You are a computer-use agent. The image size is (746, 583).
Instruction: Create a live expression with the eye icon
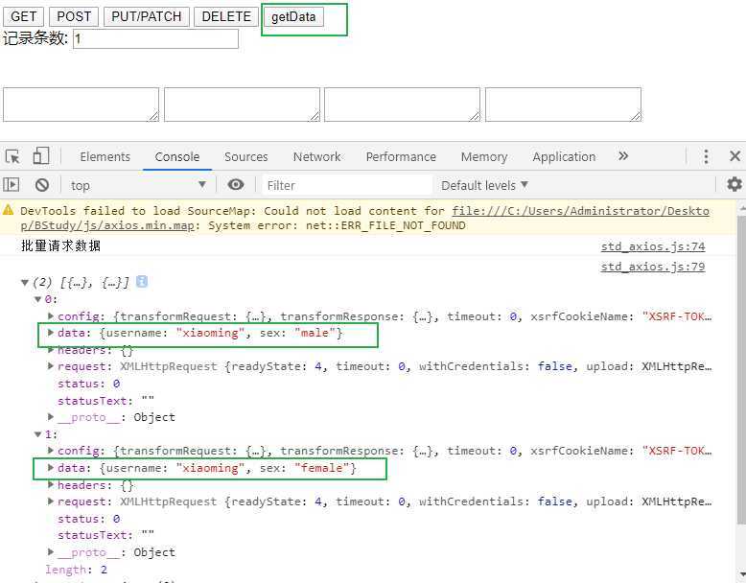point(236,185)
